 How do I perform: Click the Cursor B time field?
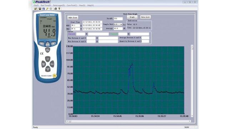click(140, 34)
